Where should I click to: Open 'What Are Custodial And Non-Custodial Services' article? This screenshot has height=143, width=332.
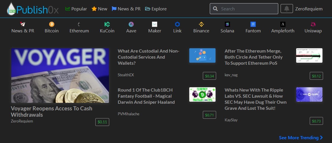pos(149,57)
